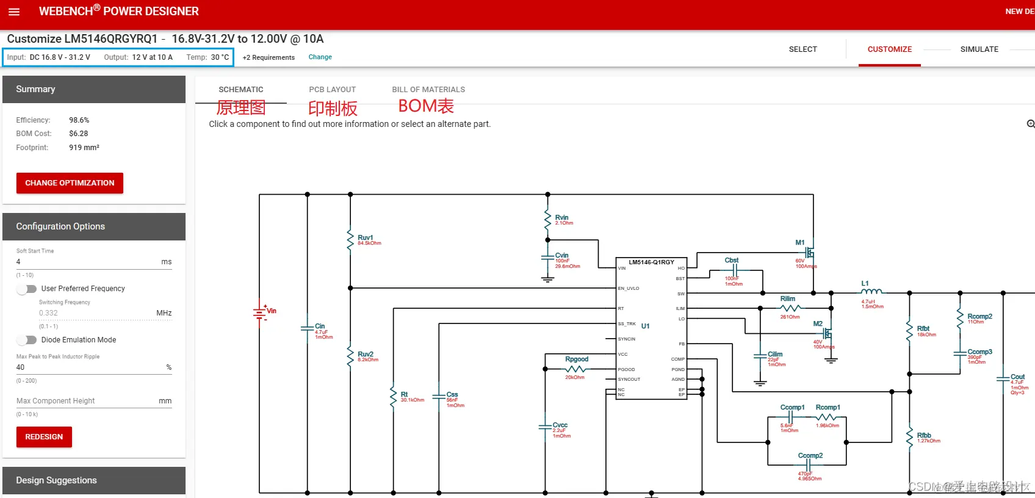The height and width of the screenshot is (498, 1035).
Task: Select feedback resistor Rfbt
Action: pos(910,330)
